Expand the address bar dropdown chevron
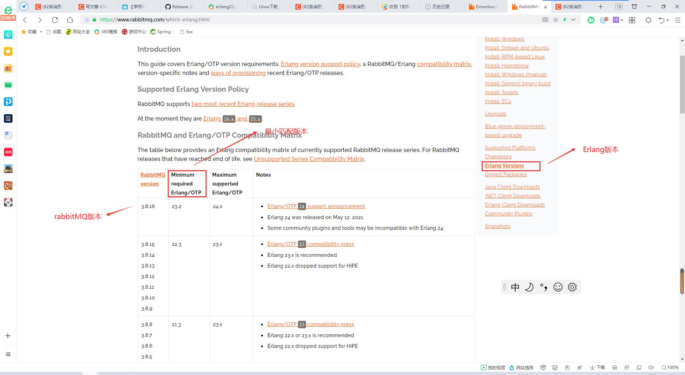 (x=573, y=20)
